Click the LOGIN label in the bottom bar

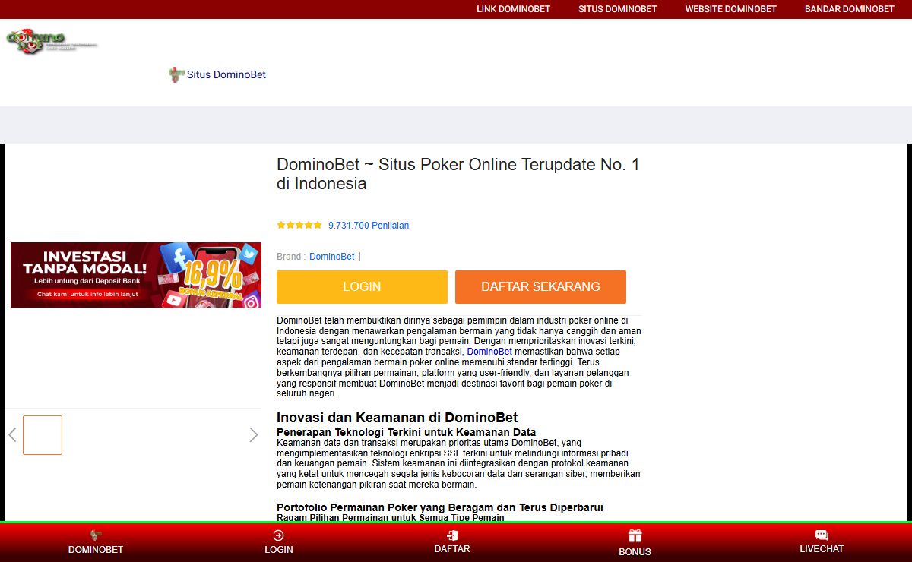pyautogui.click(x=279, y=550)
